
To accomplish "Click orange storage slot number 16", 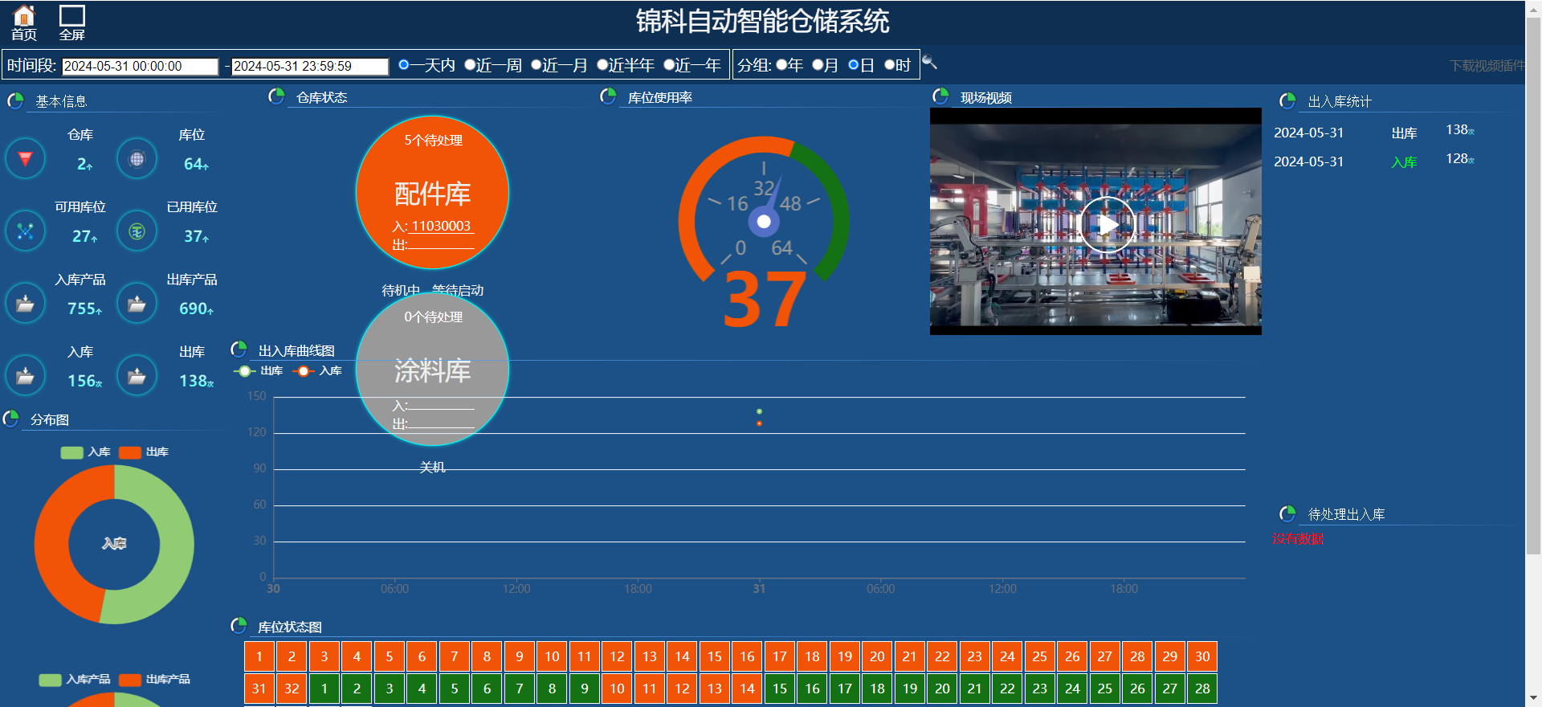I will 747,656.
